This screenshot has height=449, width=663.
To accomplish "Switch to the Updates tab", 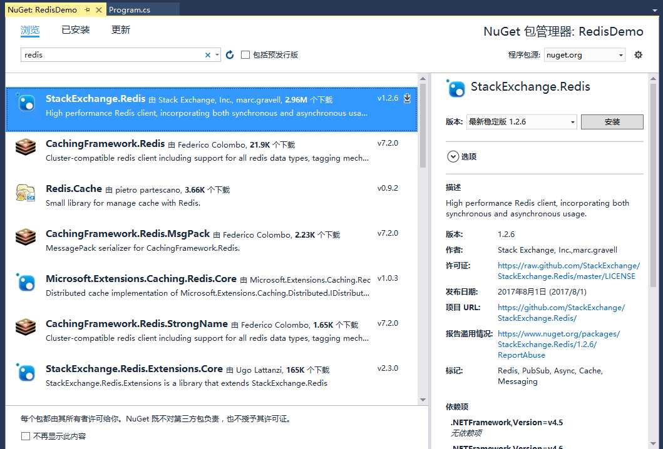I will pyautogui.click(x=120, y=29).
